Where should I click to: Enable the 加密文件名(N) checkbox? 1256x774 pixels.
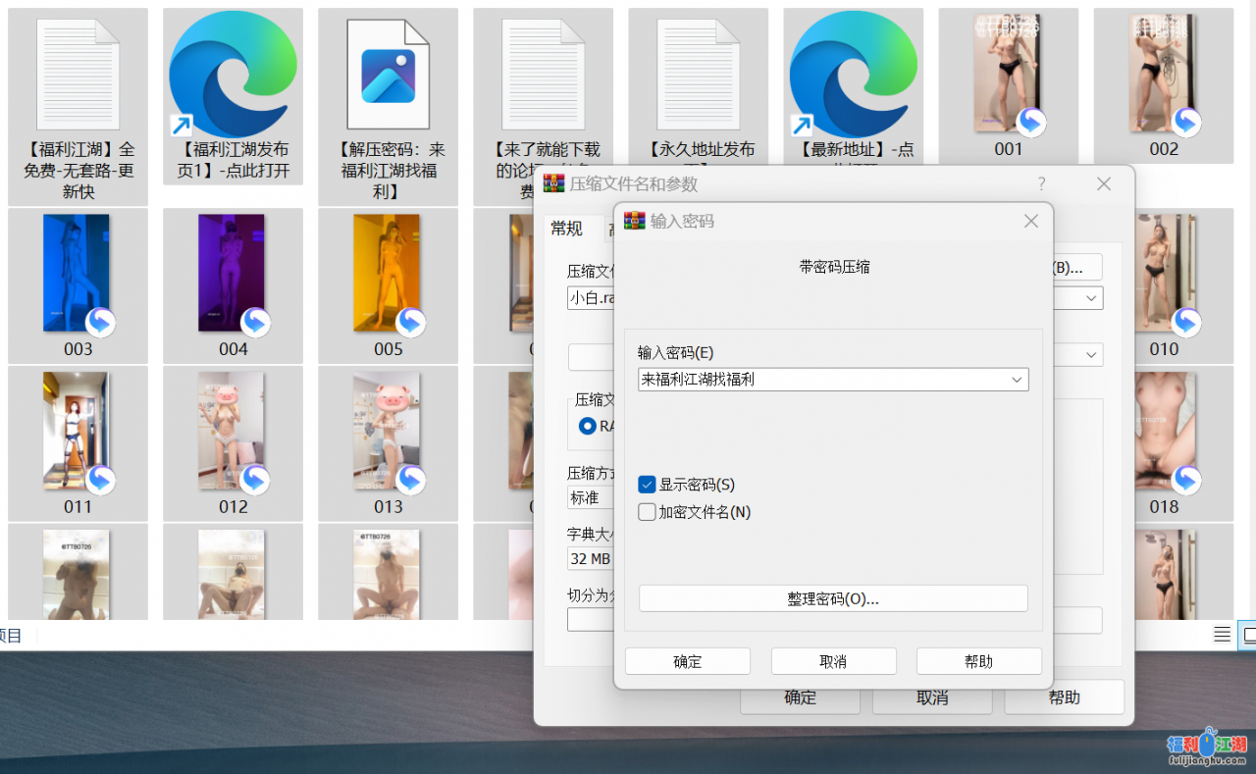[646, 511]
